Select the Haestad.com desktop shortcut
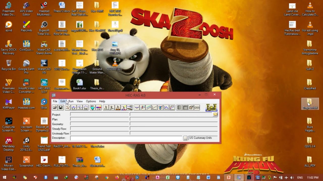 click(26, 104)
